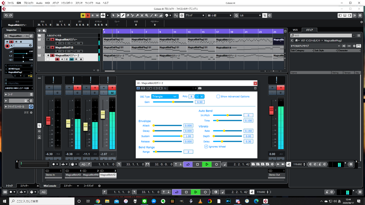Open the すべてのメディアタイプ dropdown
365x205 pixels.
315,46
